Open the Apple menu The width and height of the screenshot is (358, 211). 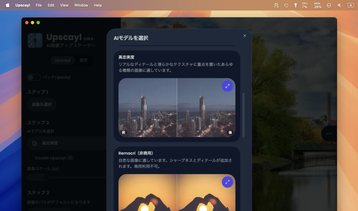coord(8,5)
